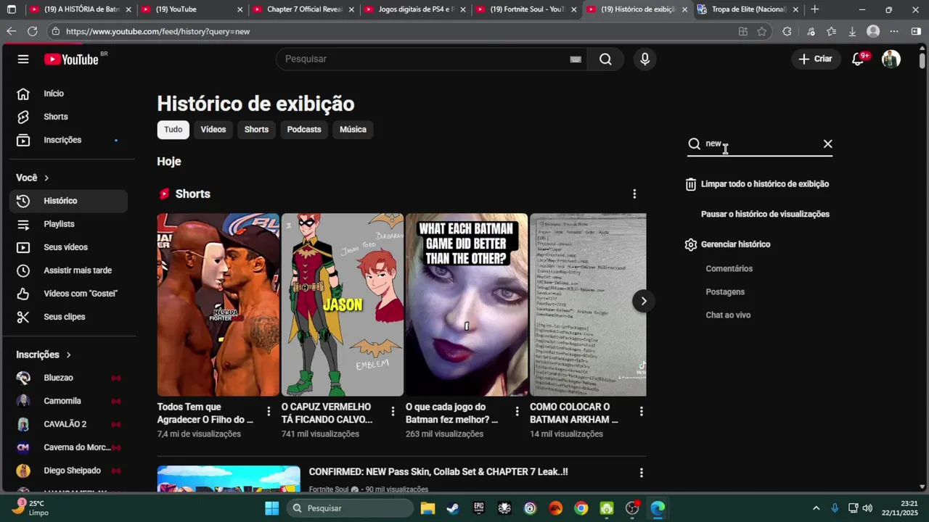The width and height of the screenshot is (929, 522).
Task: Click the Criar button
Action: (x=815, y=59)
